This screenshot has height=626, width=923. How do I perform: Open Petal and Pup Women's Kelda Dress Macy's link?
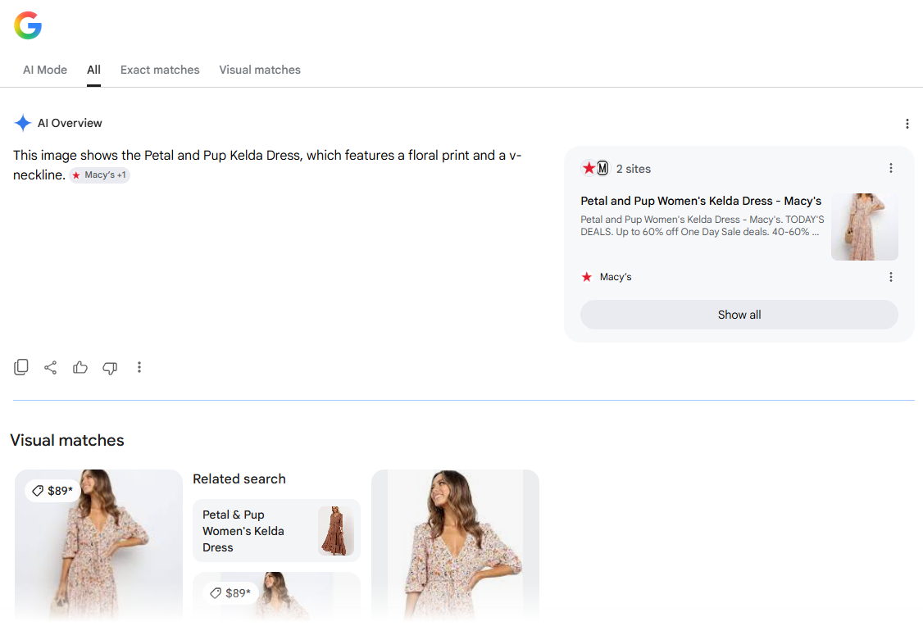pyautogui.click(x=701, y=202)
